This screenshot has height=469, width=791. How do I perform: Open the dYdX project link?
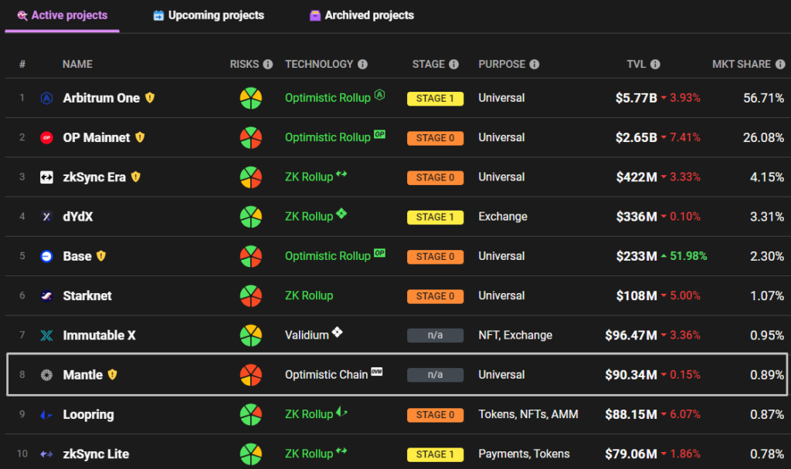78,217
